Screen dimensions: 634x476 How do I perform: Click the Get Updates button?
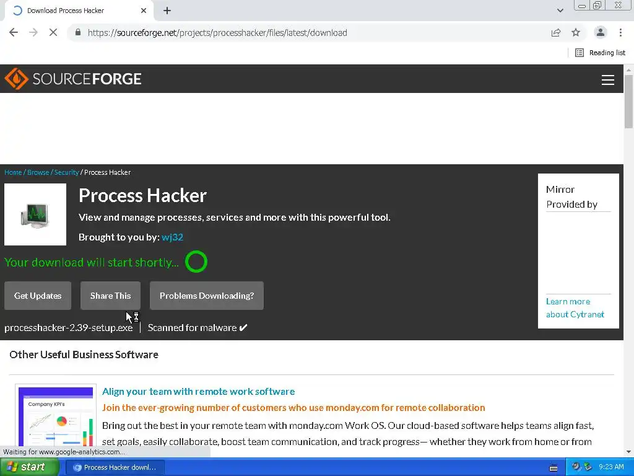point(38,296)
